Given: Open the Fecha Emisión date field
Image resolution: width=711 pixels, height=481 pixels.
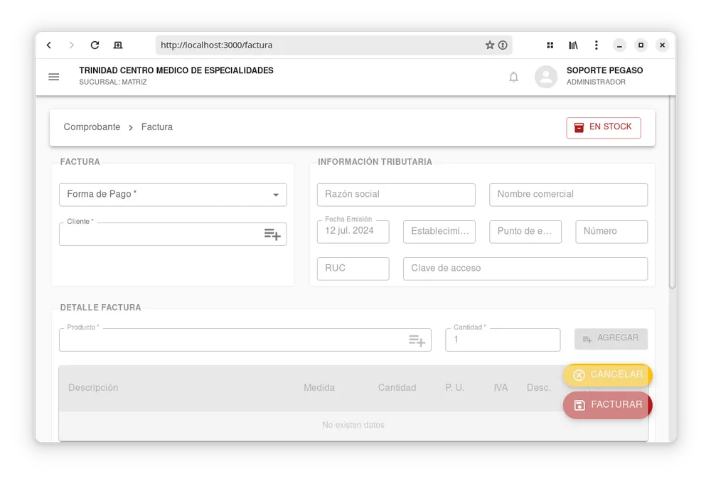Looking at the screenshot, I should coord(353,232).
